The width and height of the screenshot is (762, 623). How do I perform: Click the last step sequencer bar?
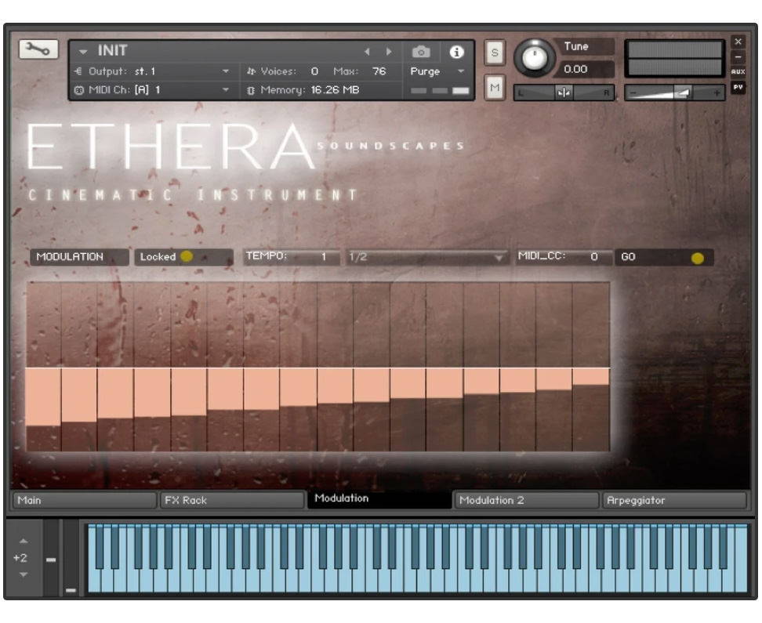coord(591,367)
